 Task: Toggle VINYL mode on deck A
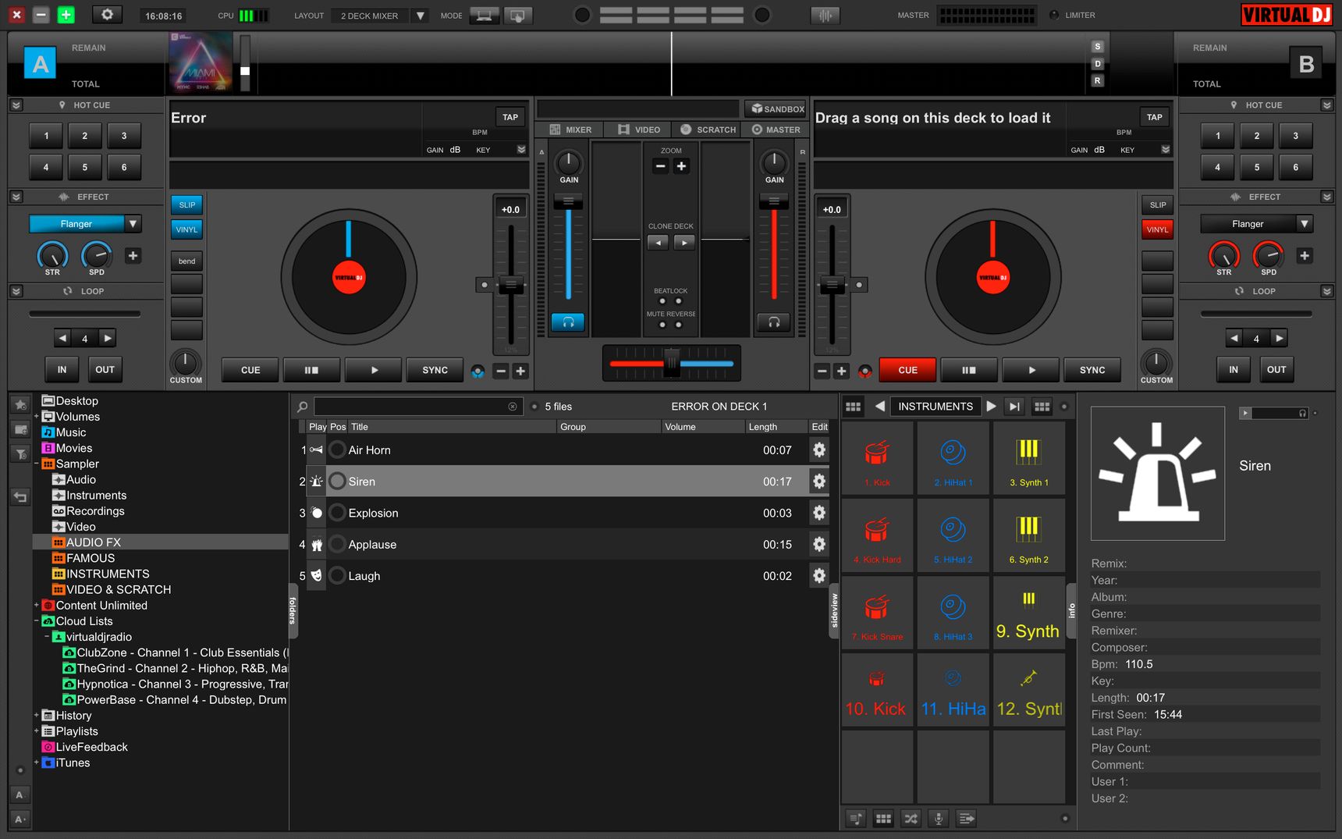(x=187, y=229)
